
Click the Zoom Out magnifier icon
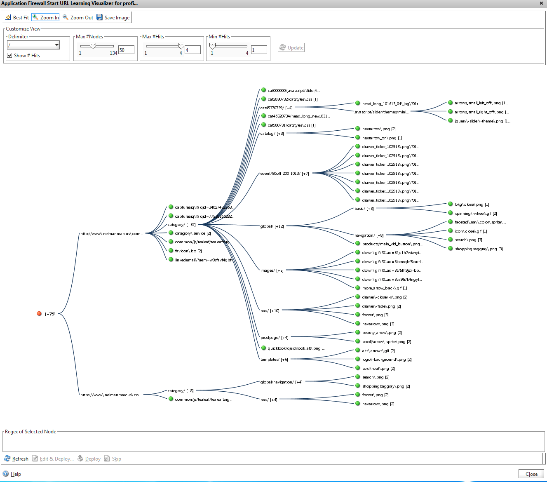[x=66, y=17]
